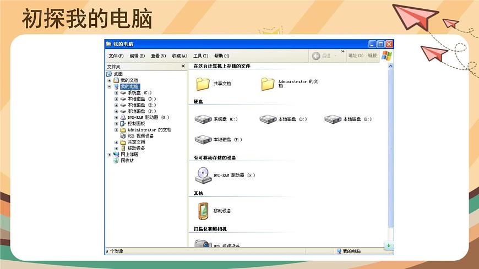This screenshot has width=479, height=269.
Task: Close the 我的电脑 window
Action: (389, 44)
